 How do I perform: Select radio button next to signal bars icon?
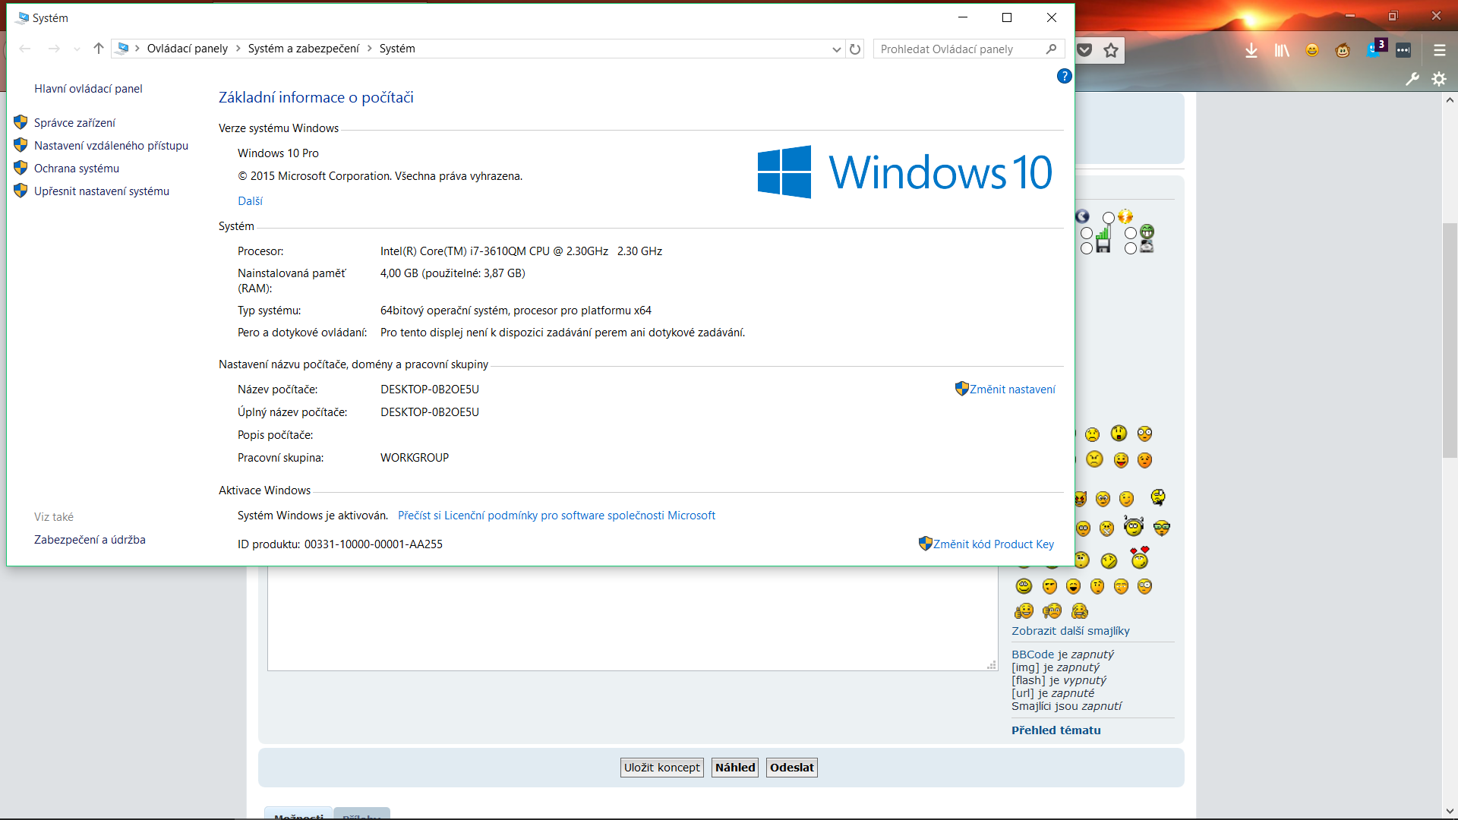[x=1087, y=233]
